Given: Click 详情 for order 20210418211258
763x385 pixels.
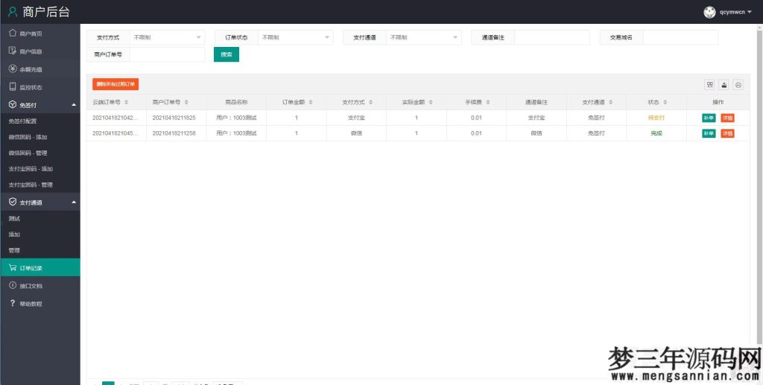Looking at the screenshot, I should (727, 133).
